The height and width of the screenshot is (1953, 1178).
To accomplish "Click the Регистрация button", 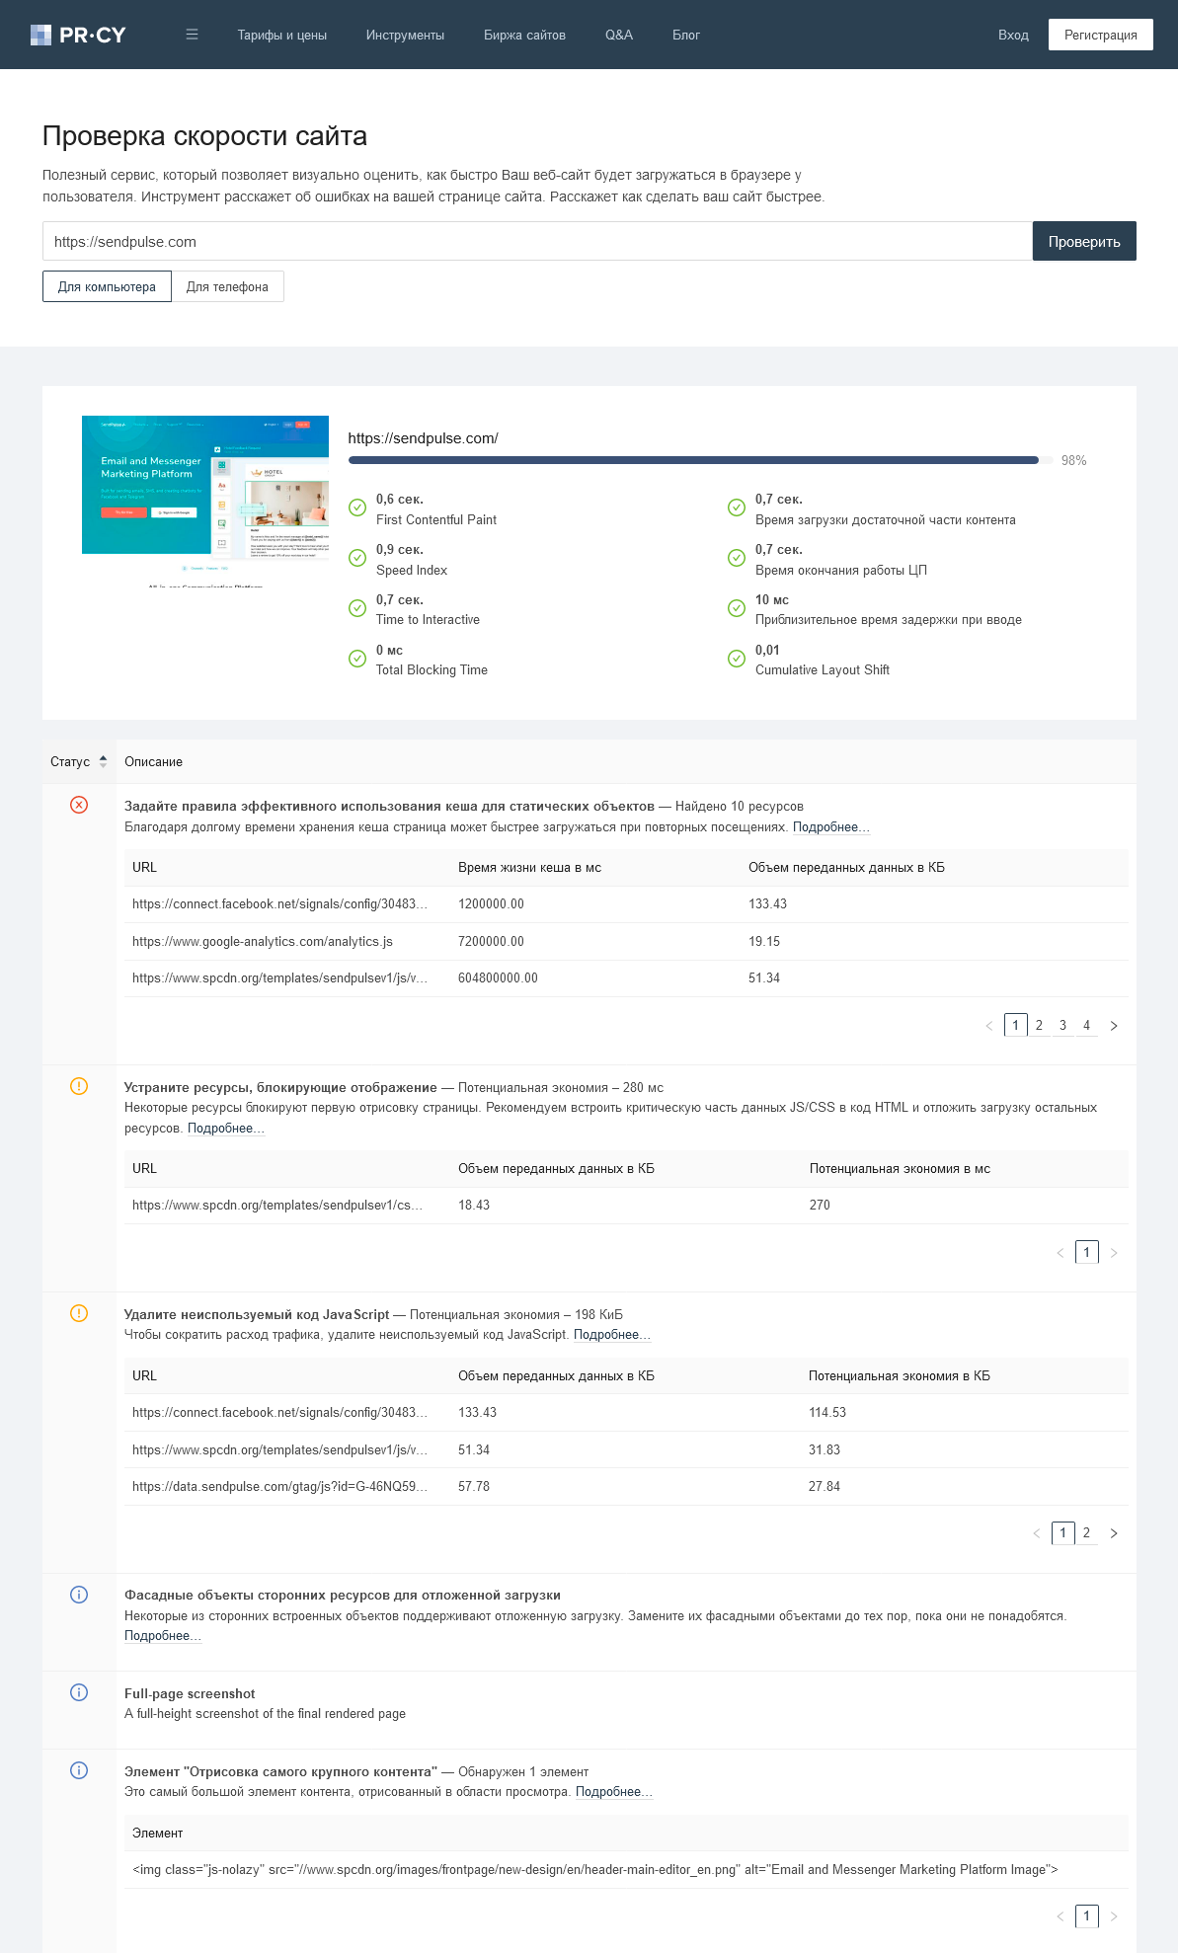I will click(x=1101, y=35).
